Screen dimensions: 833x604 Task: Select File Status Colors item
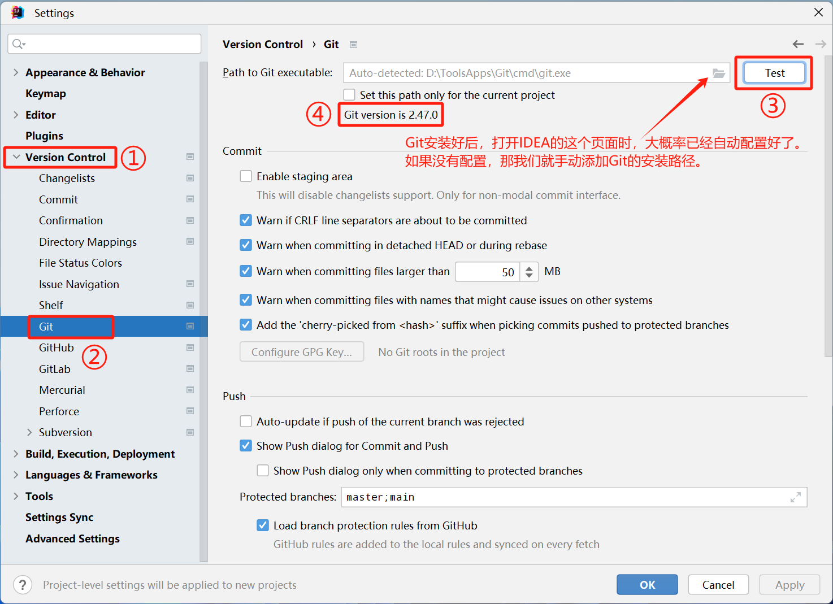pyautogui.click(x=80, y=263)
